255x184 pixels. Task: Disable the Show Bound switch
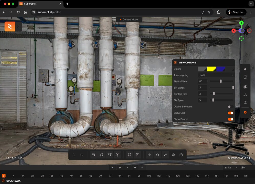pos(230,119)
